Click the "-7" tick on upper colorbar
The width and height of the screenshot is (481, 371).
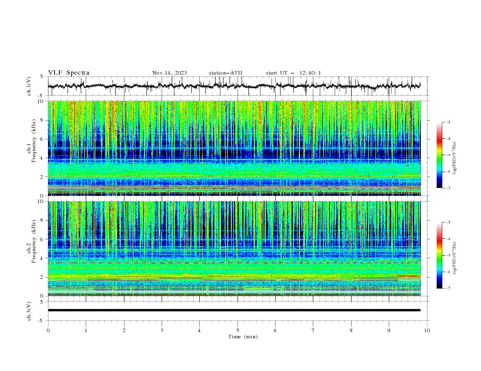448,188
